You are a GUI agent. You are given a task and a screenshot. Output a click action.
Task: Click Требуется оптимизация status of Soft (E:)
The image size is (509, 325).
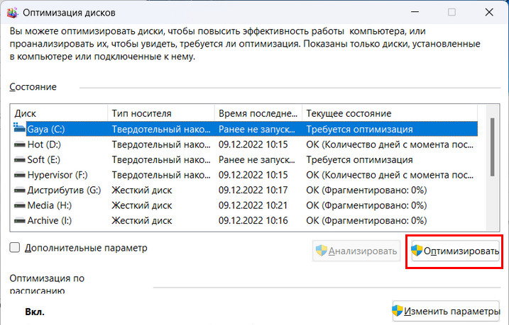point(359,159)
